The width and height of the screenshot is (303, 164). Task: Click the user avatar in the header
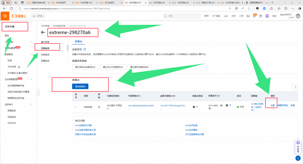(x=298, y=16)
